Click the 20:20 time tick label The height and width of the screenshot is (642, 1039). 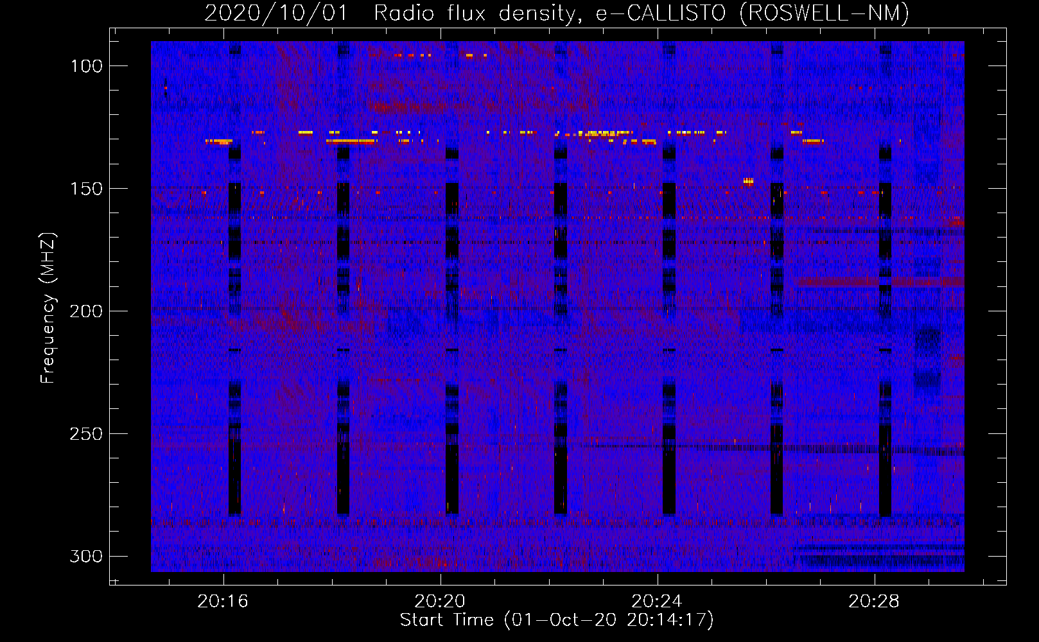440,602
